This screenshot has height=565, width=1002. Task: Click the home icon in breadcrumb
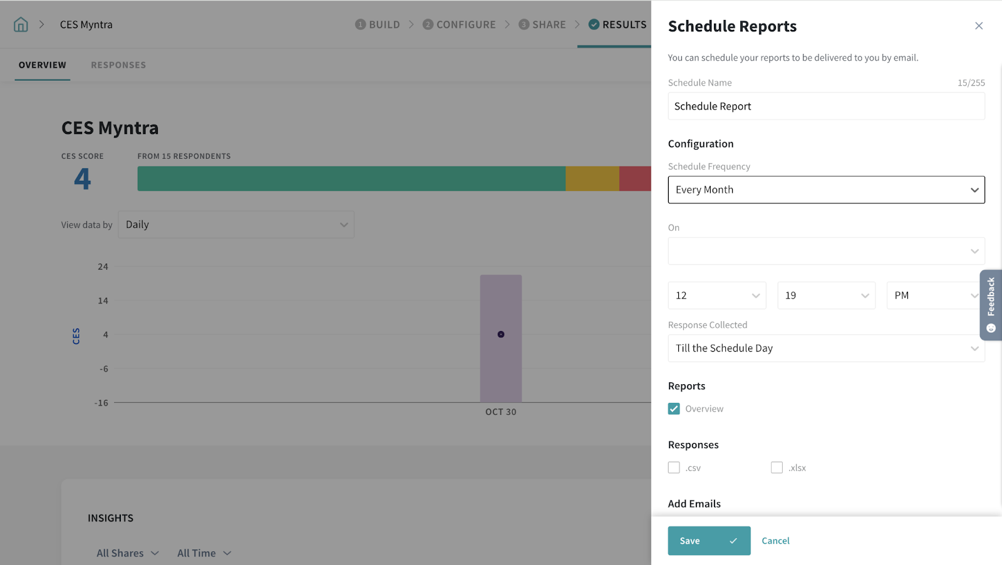[x=21, y=24]
